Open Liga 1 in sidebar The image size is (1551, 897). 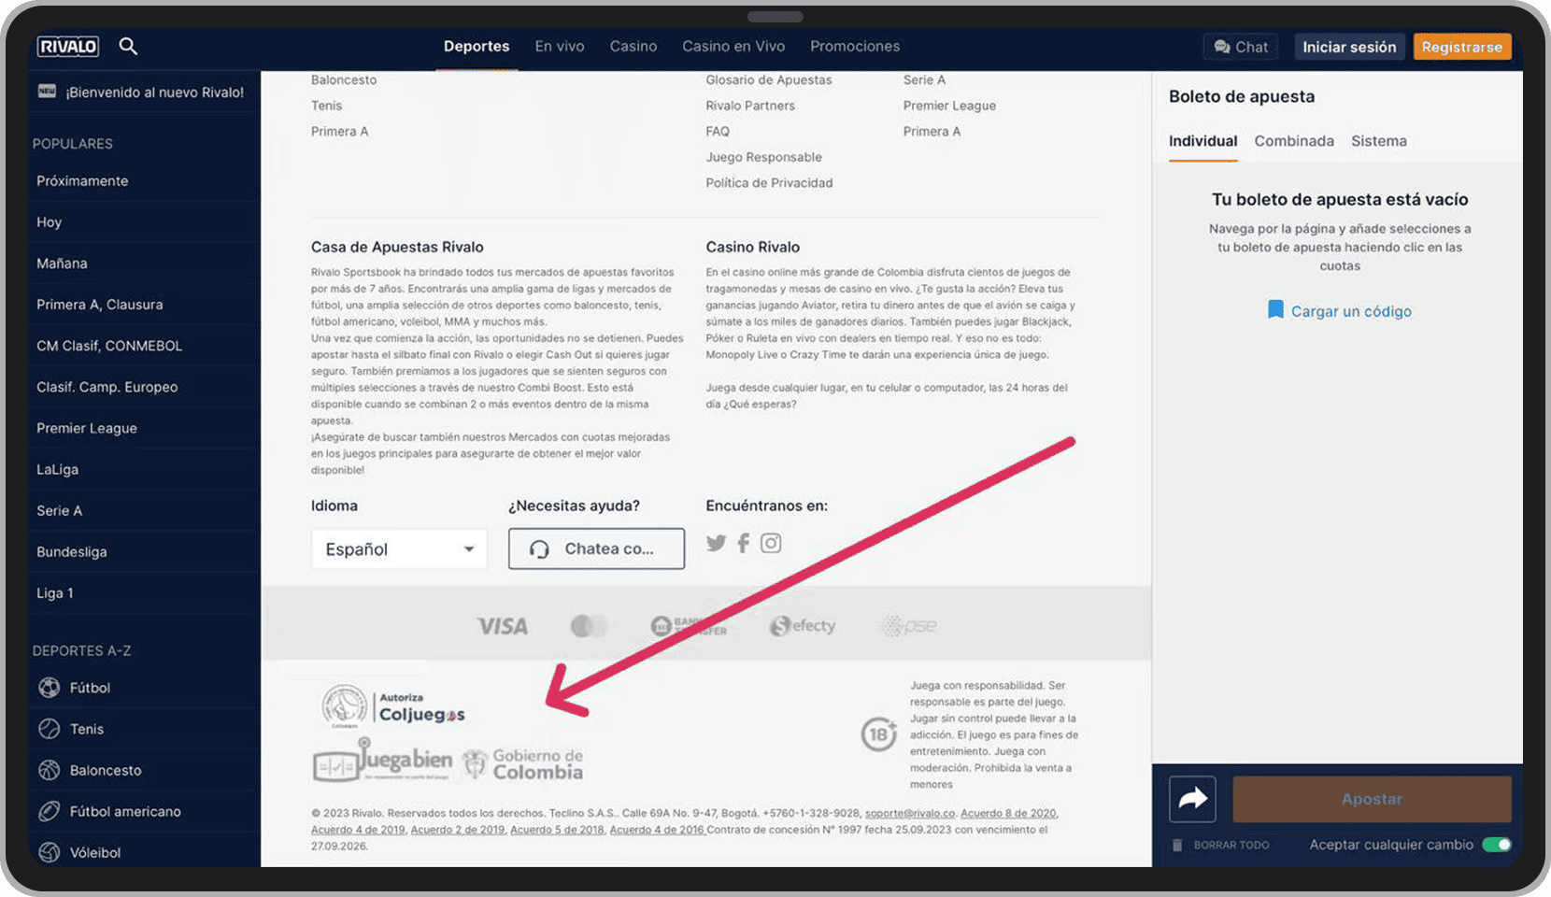pos(143,592)
